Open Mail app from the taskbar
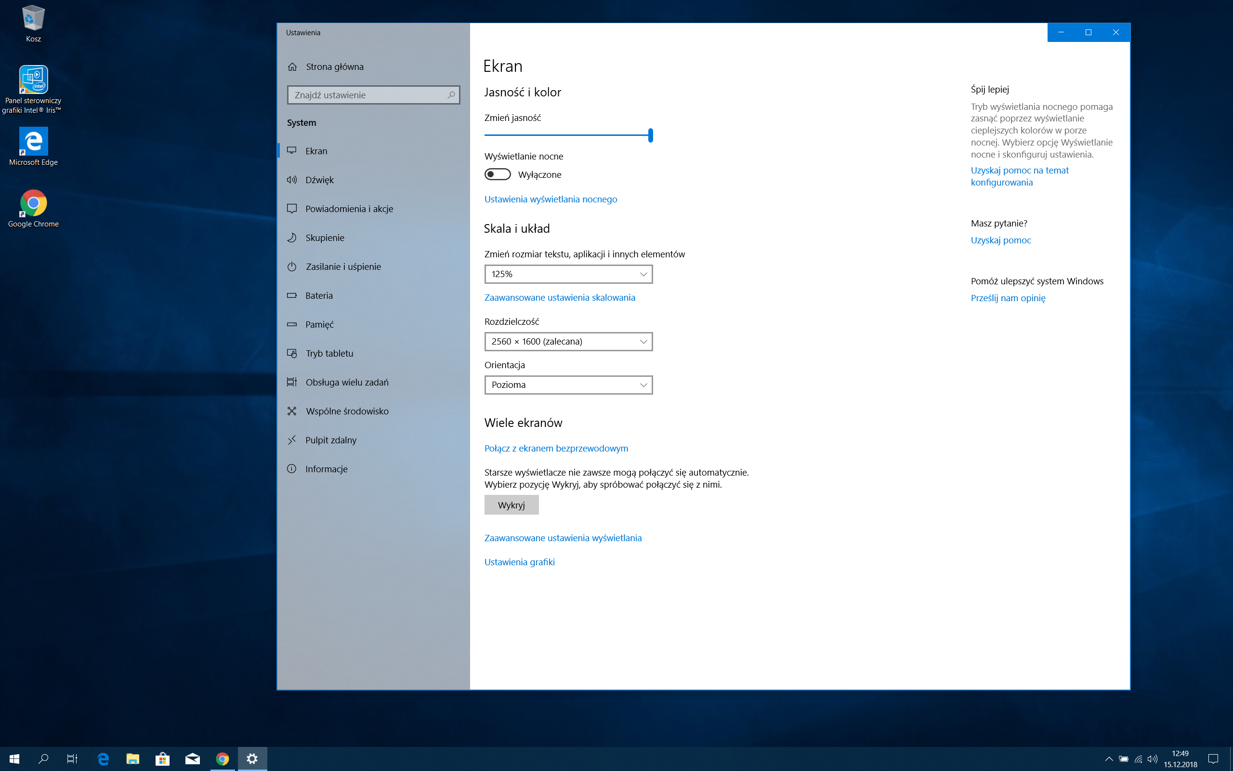The height and width of the screenshot is (771, 1233). pyautogui.click(x=192, y=759)
